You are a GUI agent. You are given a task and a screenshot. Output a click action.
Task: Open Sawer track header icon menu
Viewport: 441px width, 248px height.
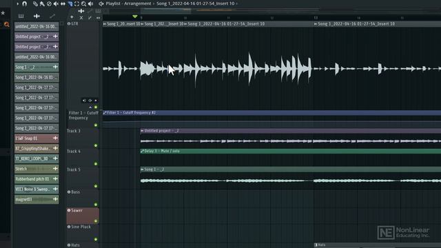click(x=69, y=210)
